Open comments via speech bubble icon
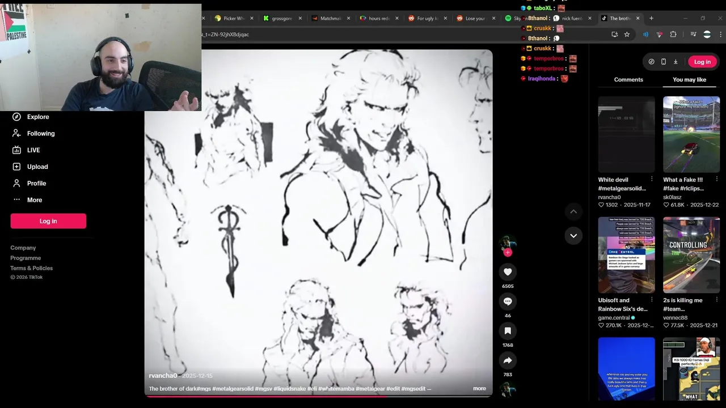Image resolution: width=726 pixels, height=408 pixels. (508, 301)
